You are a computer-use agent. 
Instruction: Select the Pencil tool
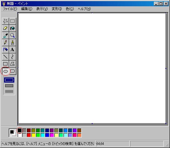pos(5,43)
